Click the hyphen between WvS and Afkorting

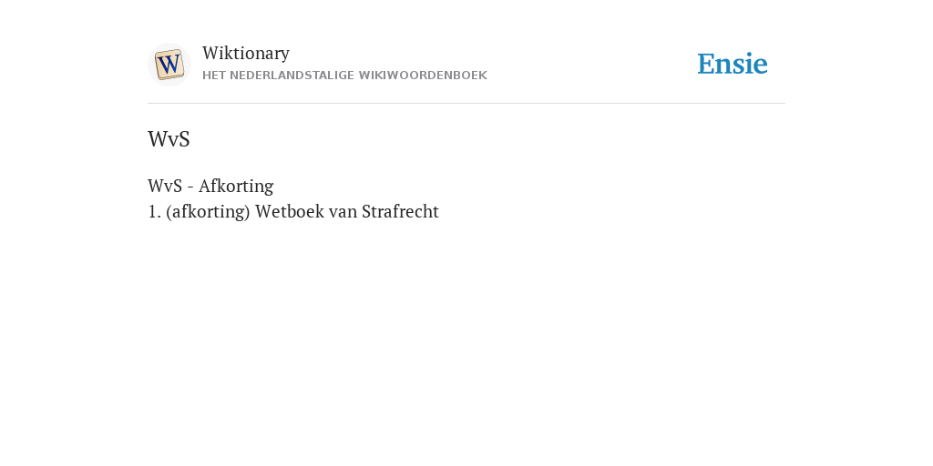click(190, 187)
